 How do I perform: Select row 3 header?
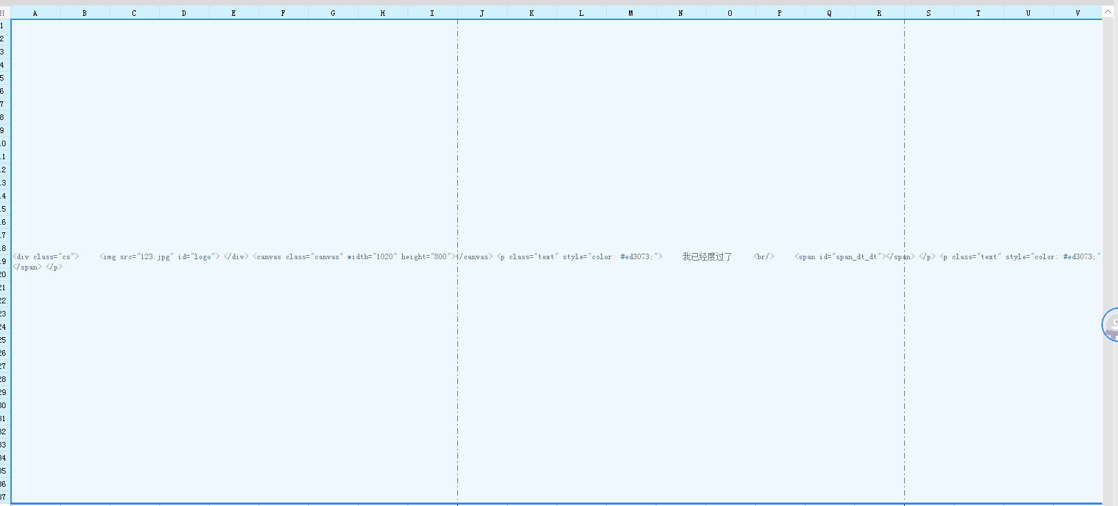point(5,52)
